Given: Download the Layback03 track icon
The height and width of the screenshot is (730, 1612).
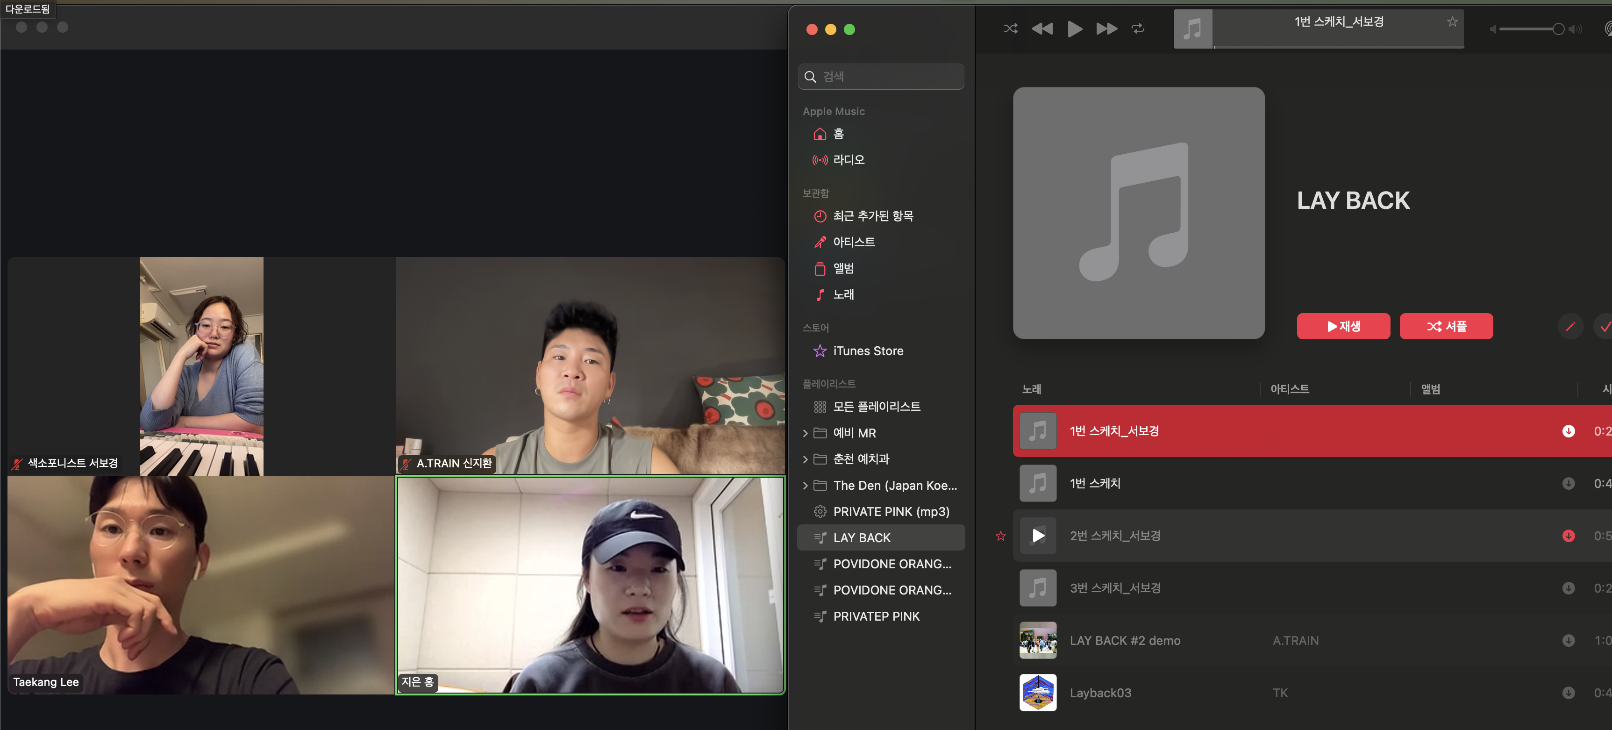Looking at the screenshot, I should (x=1568, y=693).
